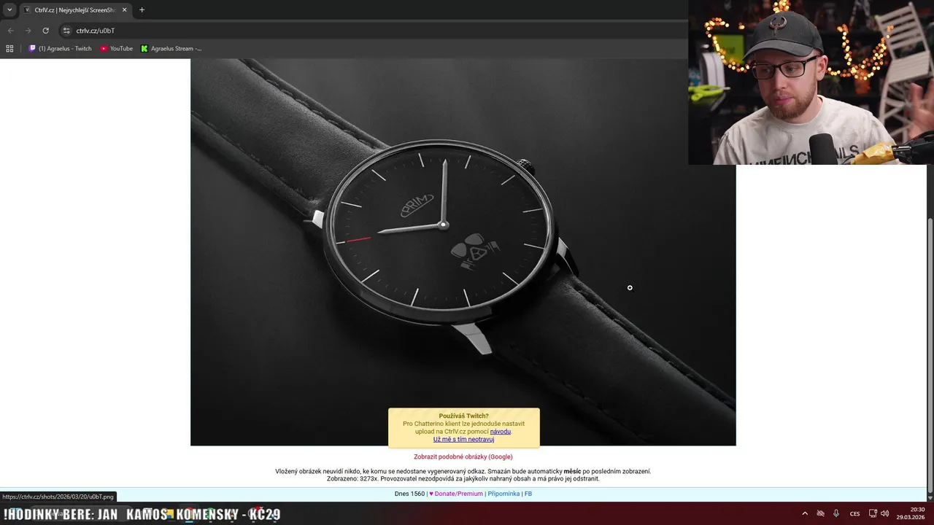Open the volume speaker tray icon

(x=884, y=513)
